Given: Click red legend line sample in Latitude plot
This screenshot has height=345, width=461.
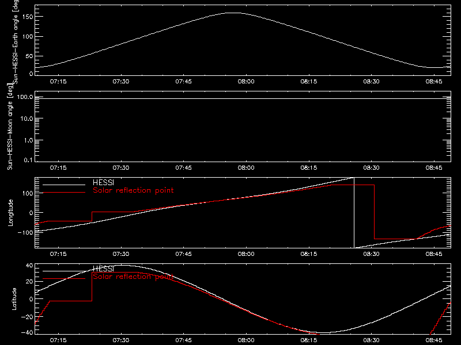Looking at the screenshot, I should (x=64, y=279).
